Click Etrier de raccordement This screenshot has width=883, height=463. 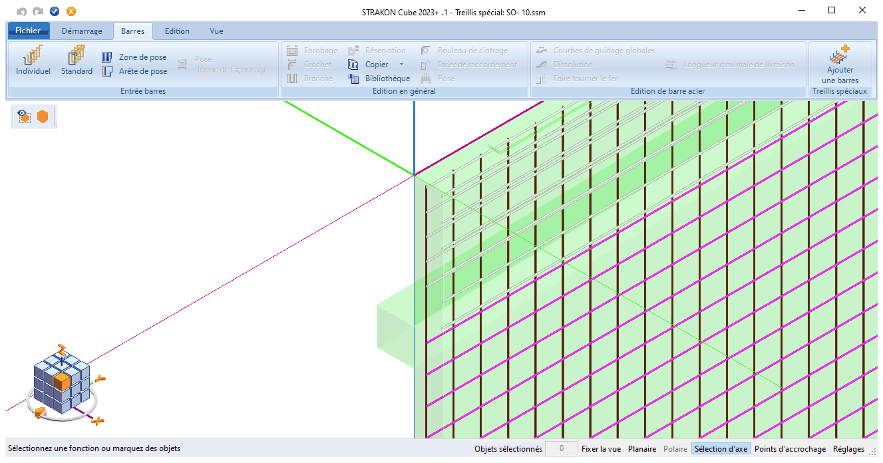[x=468, y=65]
